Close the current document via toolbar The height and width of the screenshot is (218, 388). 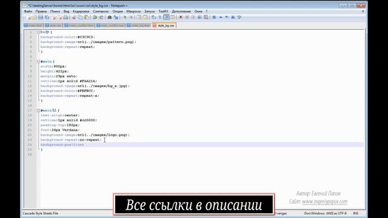pos(54,18)
